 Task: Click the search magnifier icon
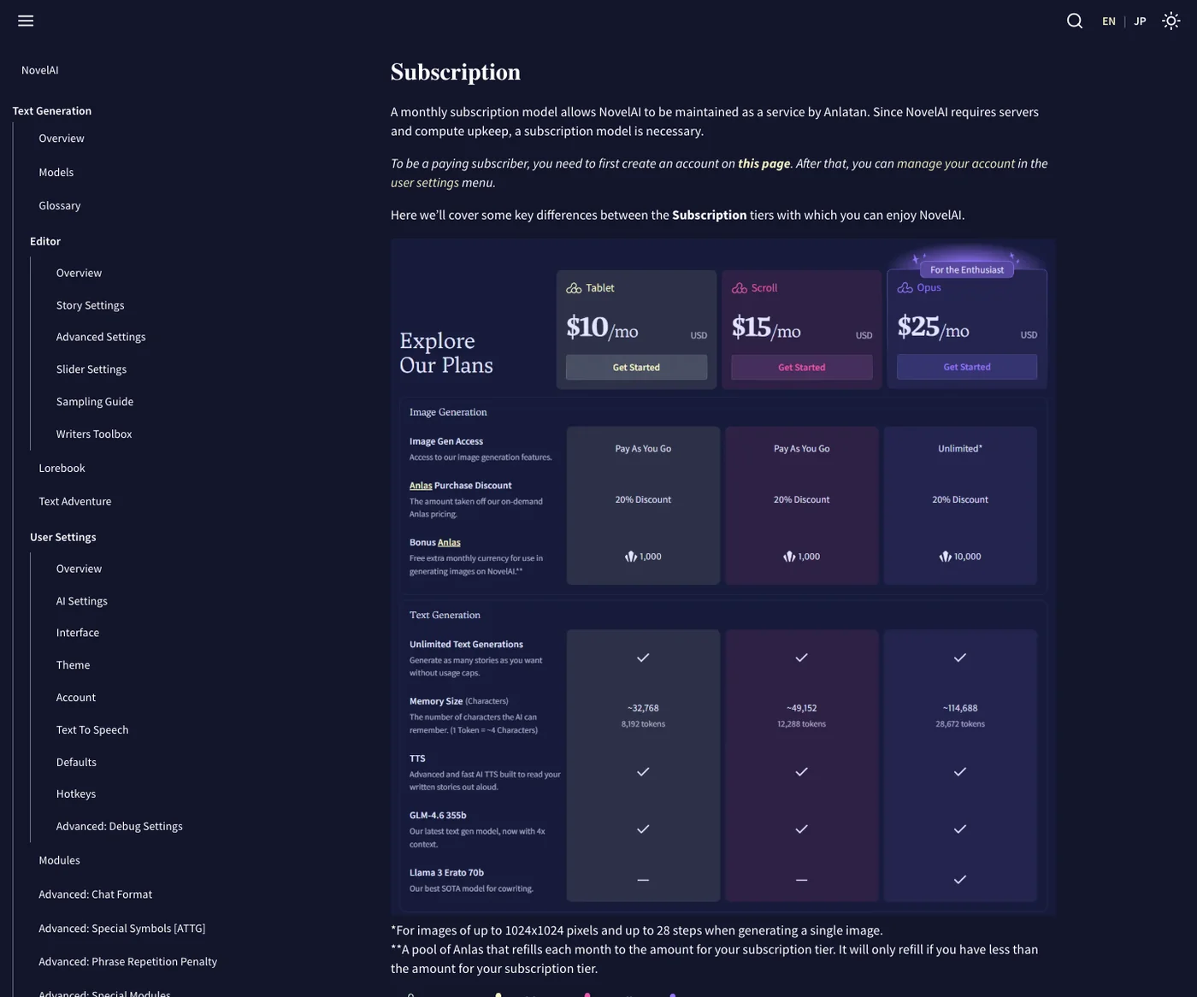[x=1075, y=21]
